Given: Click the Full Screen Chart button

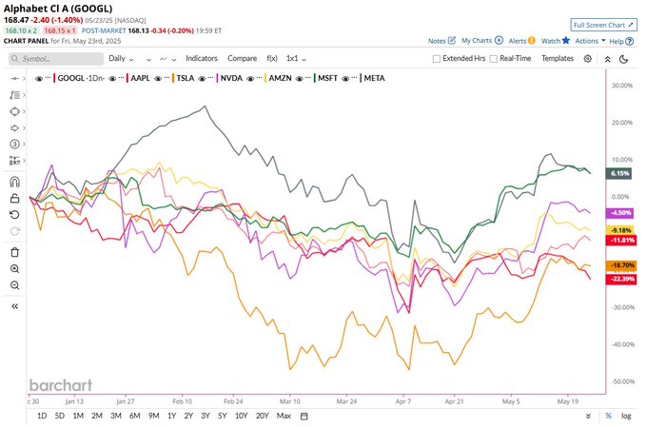Looking at the screenshot, I should tap(603, 25).
